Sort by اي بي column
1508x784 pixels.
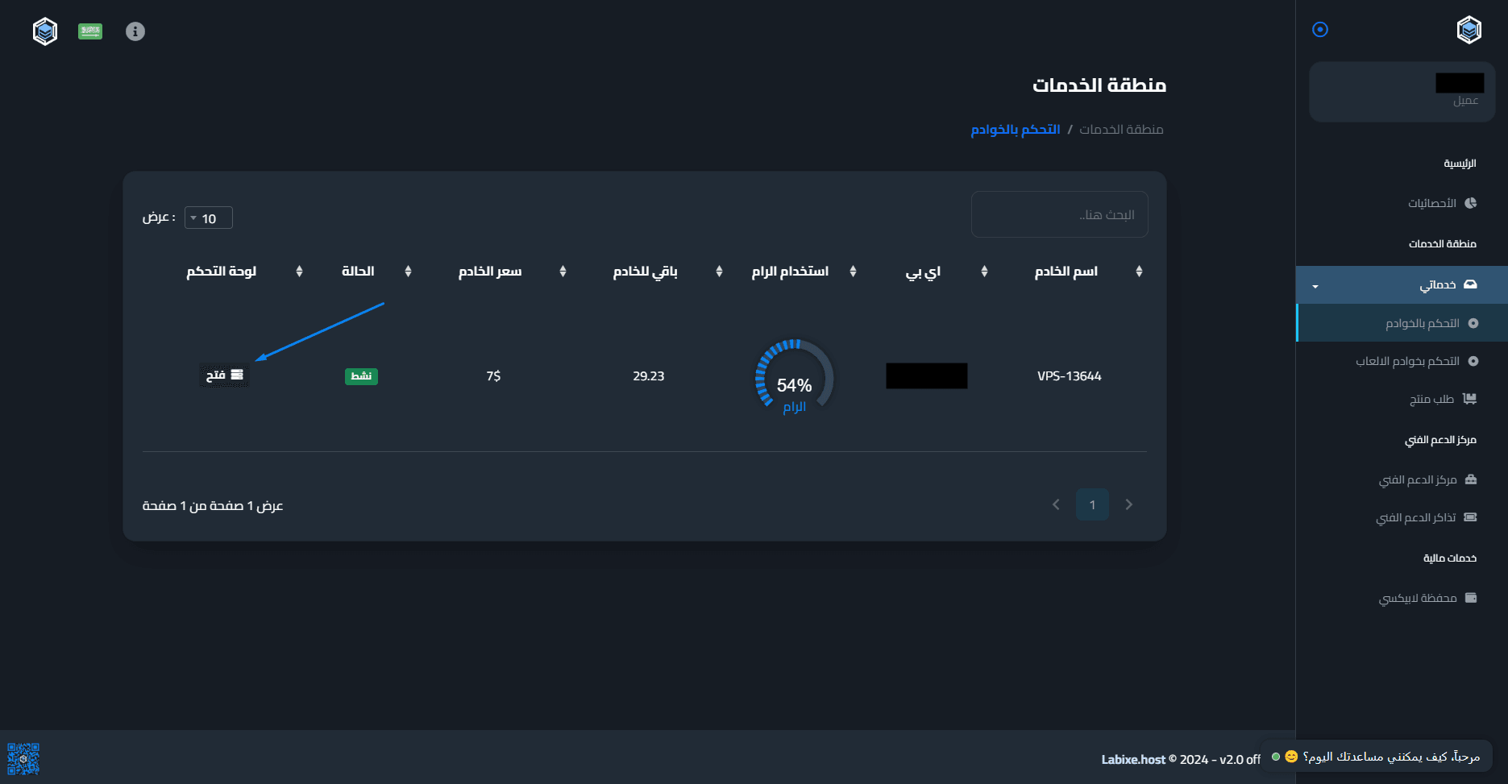pos(923,272)
